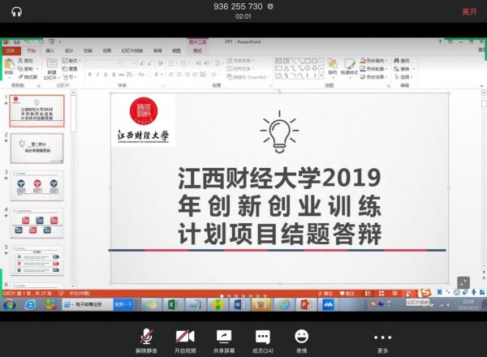Expand the shapes gallery more arrow
The image size is (487, 357).
click(x=321, y=75)
